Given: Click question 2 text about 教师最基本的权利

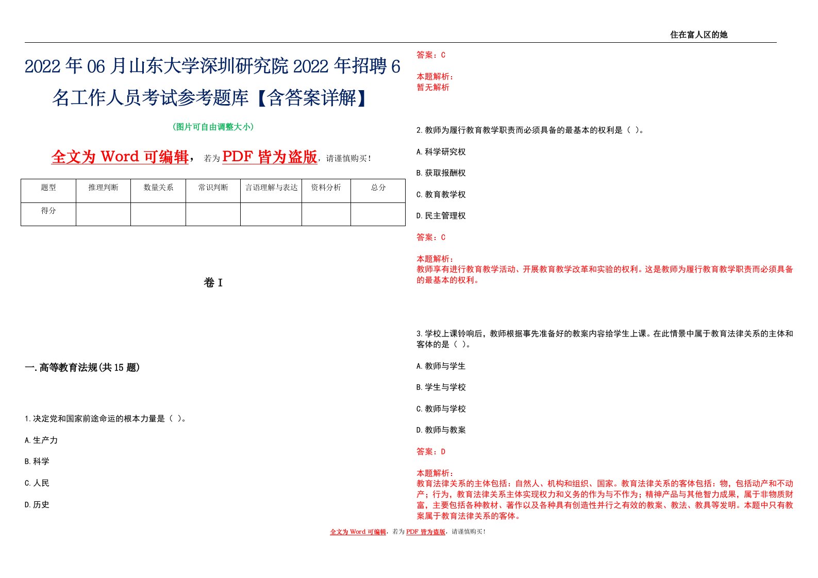Looking at the screenshot, I should pos(530,130).
